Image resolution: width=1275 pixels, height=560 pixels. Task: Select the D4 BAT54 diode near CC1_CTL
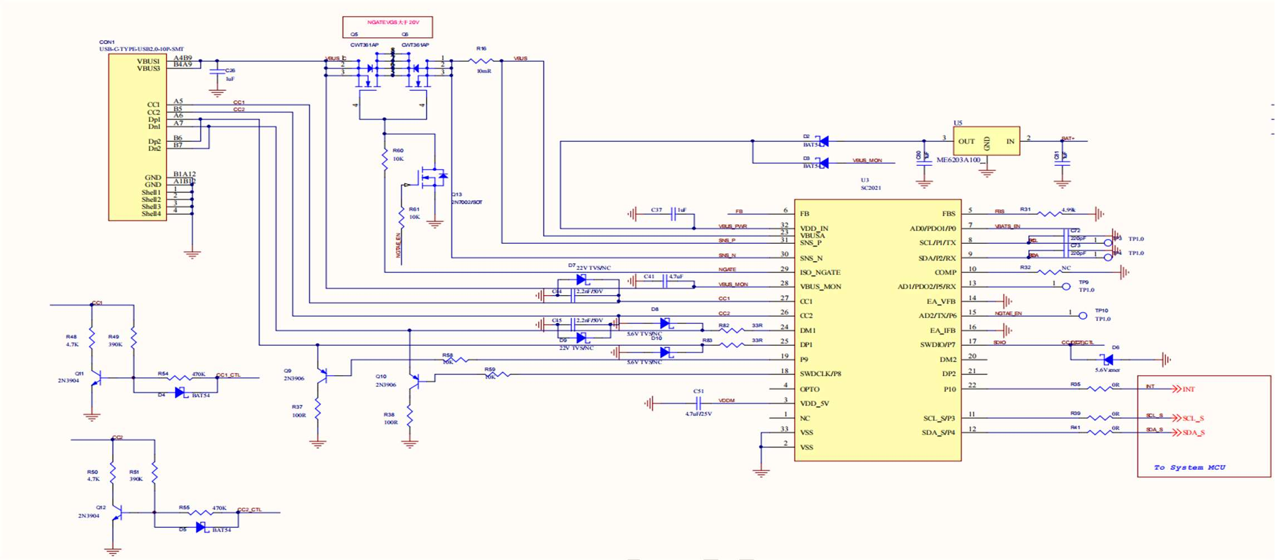pos(180,392)
